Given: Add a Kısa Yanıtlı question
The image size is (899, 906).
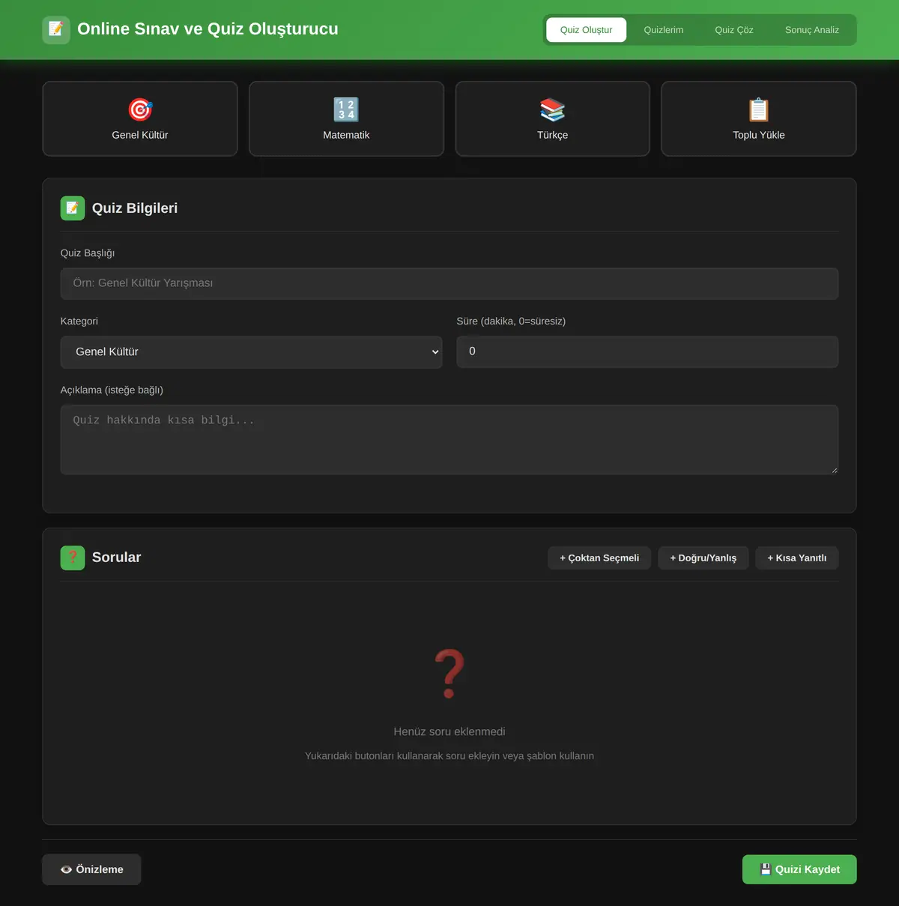Looking at the screenshot, I should tap(797, 558).
